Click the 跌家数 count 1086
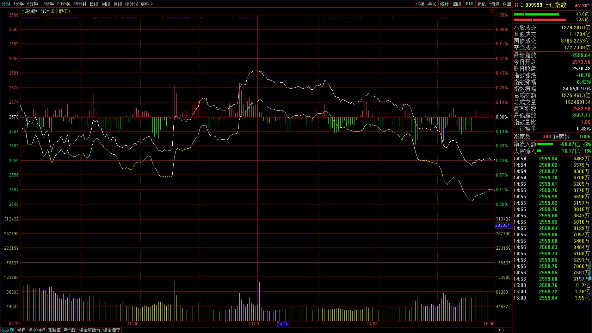Viewport: 592px width, 333px height. click(585, 136)
